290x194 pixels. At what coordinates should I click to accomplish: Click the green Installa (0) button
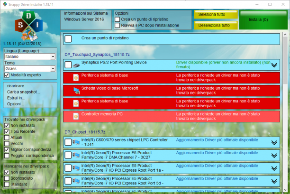tap(263, 20)
